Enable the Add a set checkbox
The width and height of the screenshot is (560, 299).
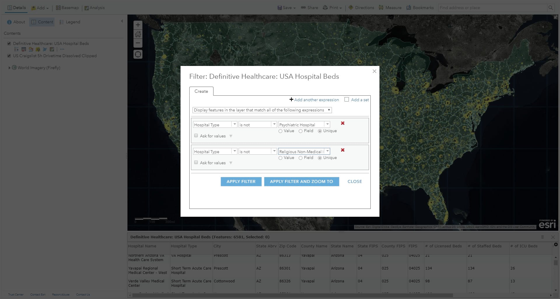coord(346,99)
